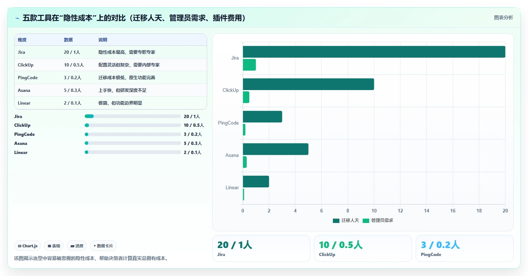Click the footer caption starting 该图揭示选型中

tap(91, 259)
